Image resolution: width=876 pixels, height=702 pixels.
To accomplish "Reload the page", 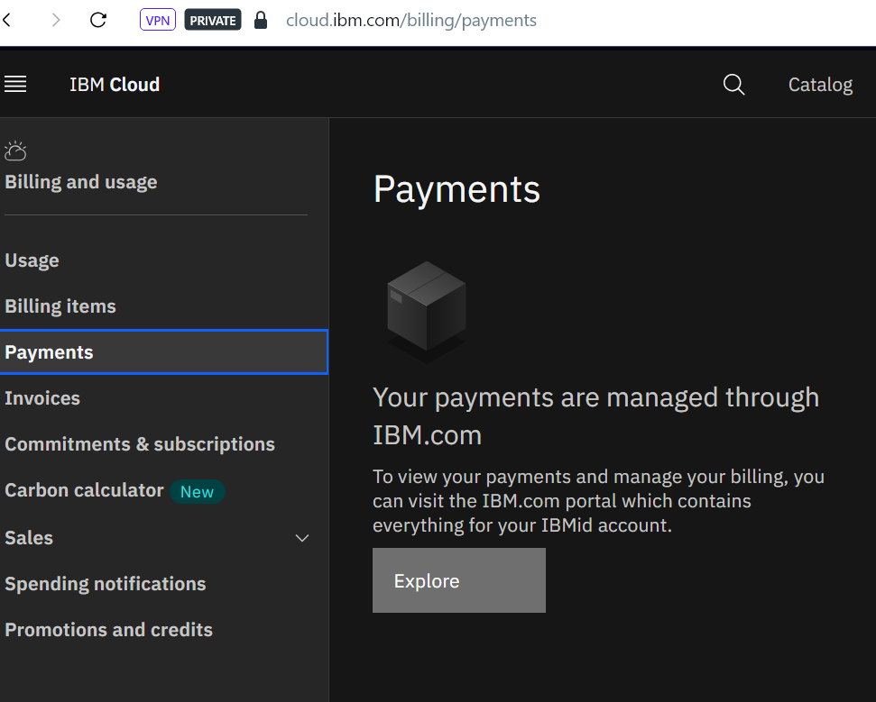I will (x=98, y=21).
